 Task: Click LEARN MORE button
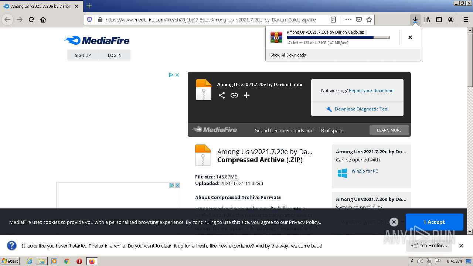coord(389,130)
